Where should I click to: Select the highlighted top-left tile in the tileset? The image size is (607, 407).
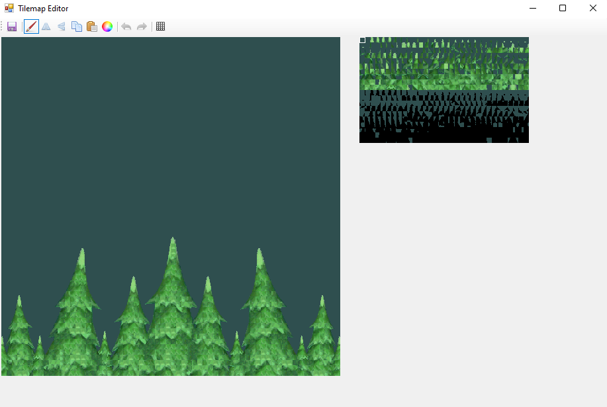pos(363,40)
